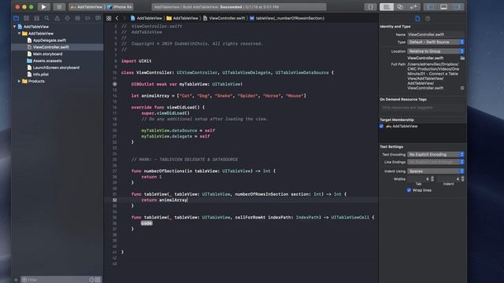The width and height of the screenshot is (504, 283).
Task: Toggle AddTableView target membership checkbox
Action: coord(381,126)
